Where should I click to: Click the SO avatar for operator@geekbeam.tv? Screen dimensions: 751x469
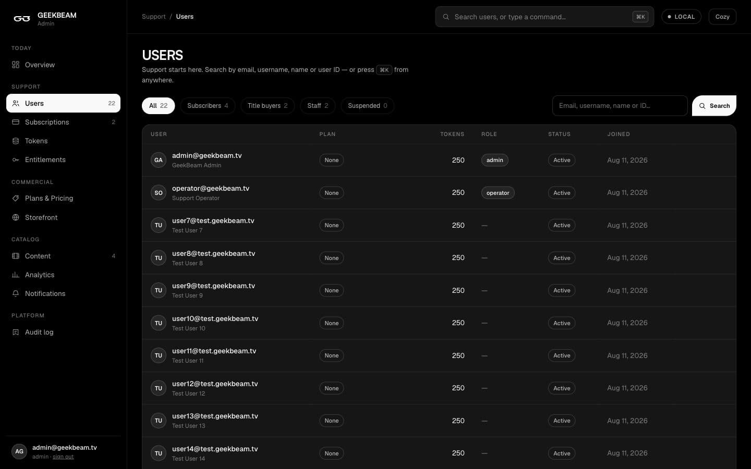coord(159,193)
